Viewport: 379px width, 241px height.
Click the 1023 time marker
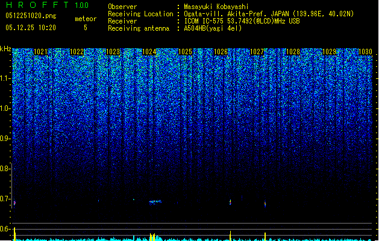pyautogui.click(x=113, y=52)
